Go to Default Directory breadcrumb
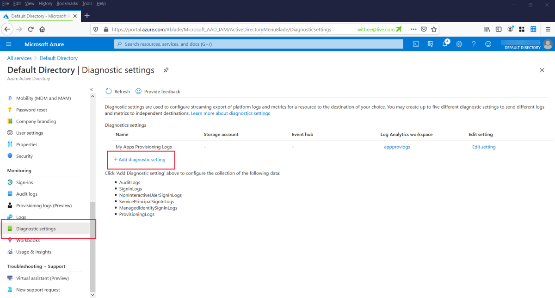This screenshot has height=298, width=555. [x=59, y=58]
